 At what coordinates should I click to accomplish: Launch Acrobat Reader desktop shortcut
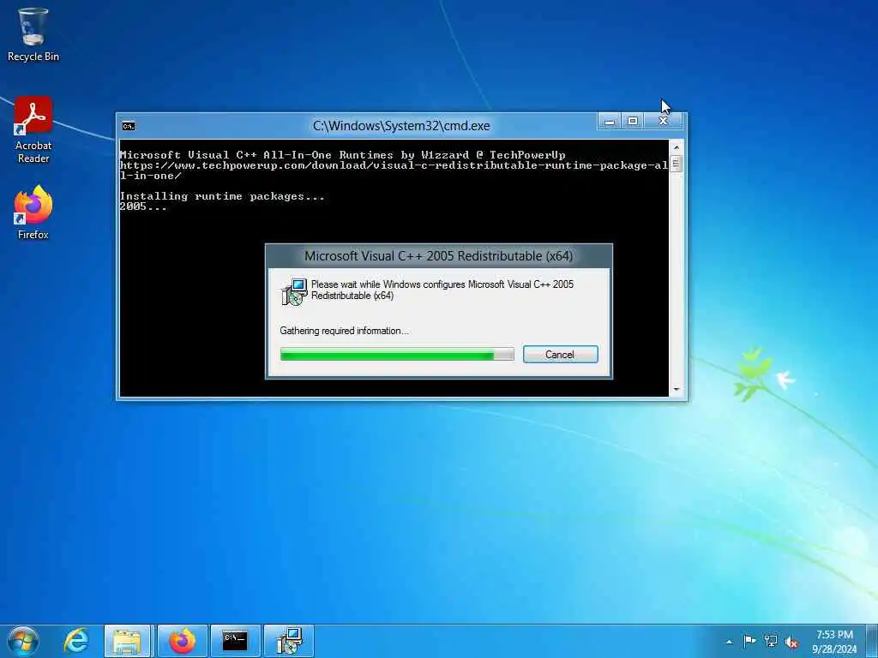33,130
